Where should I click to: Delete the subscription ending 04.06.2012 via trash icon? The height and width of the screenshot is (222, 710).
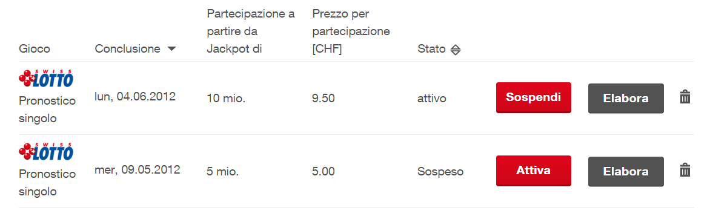click(x=685, y=97)
